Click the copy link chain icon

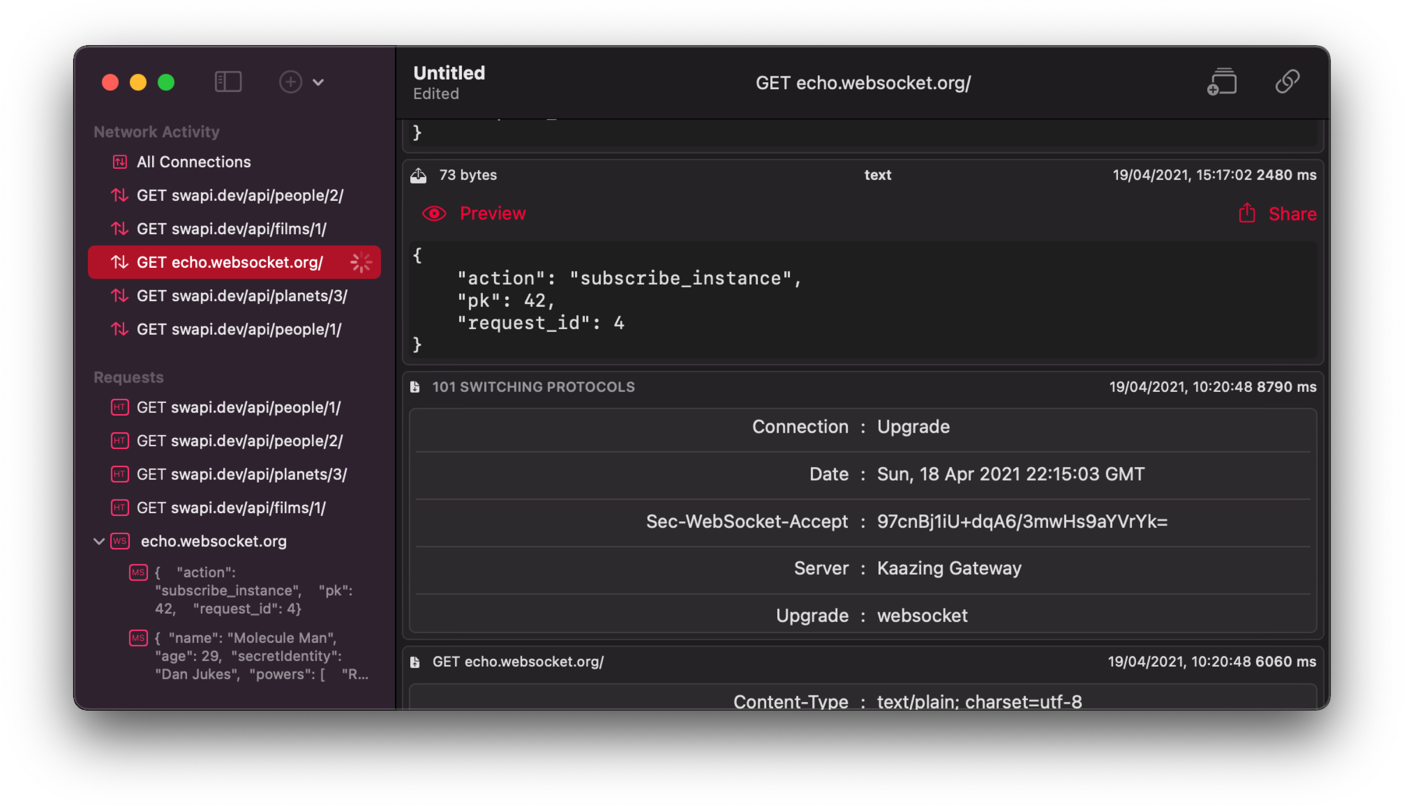[1287, 82]
